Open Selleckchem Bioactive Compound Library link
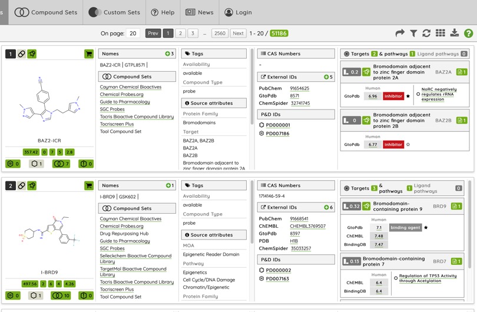The height and width of the screenshot is (312, 477). [135, 258]
